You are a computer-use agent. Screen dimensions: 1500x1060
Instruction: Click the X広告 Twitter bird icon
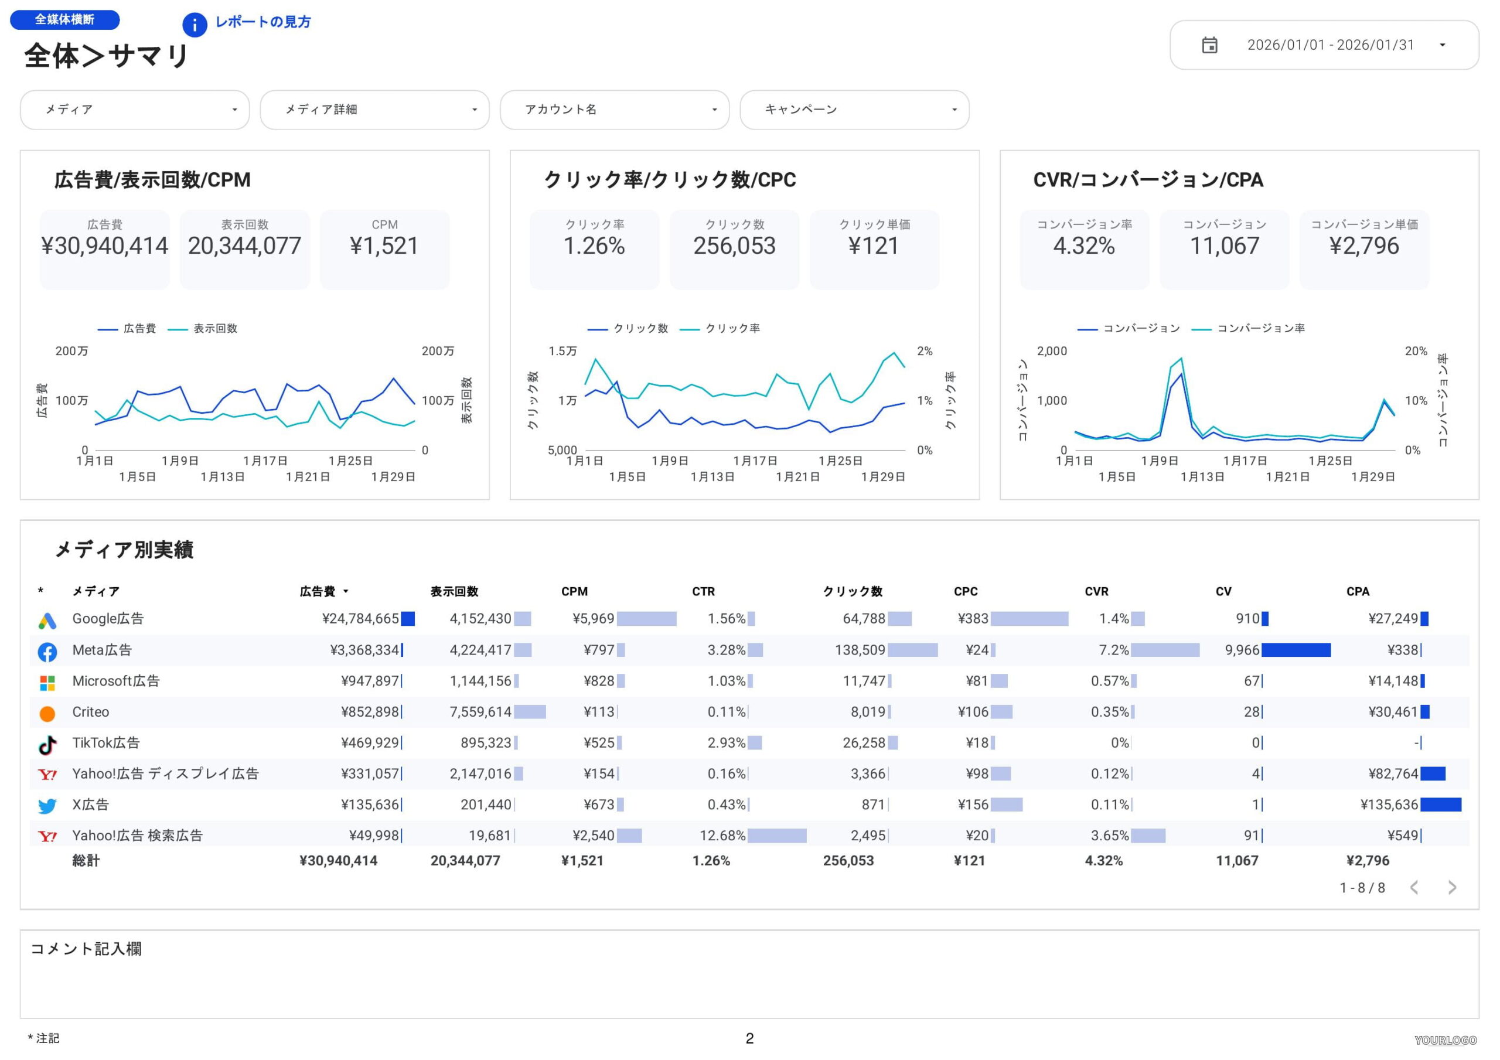47,806
